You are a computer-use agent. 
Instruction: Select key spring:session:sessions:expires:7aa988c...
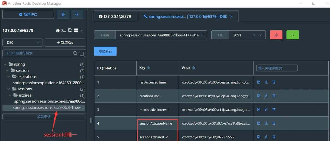(49, 101)
